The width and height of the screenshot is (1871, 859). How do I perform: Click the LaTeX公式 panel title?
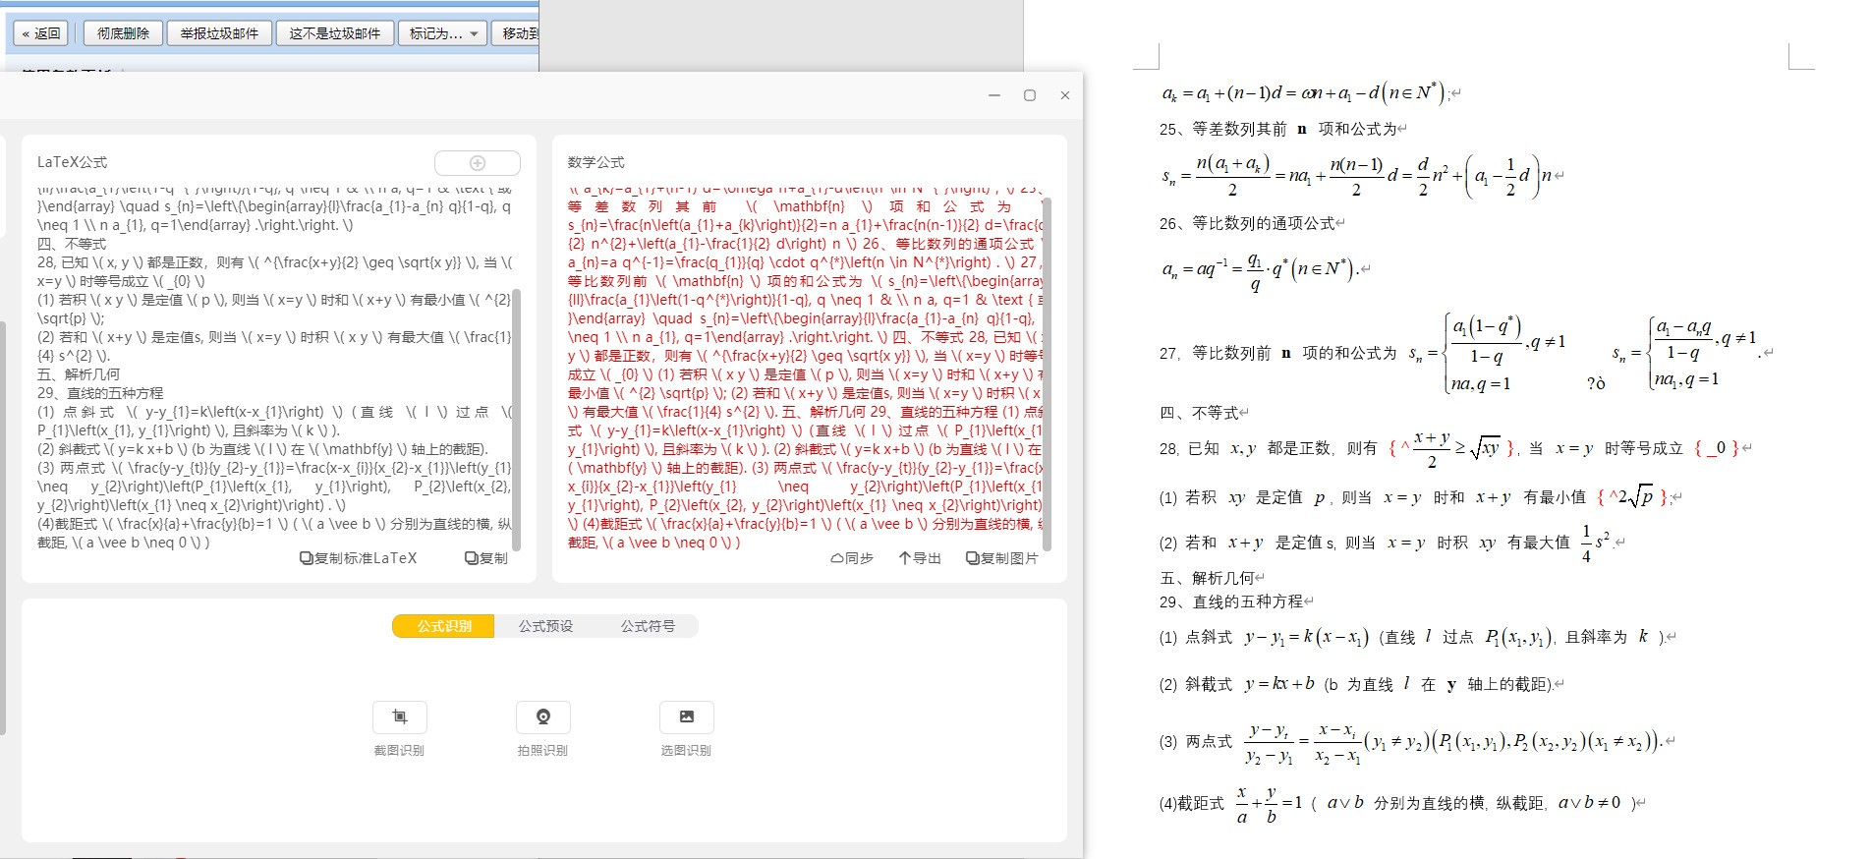point(72,162)
